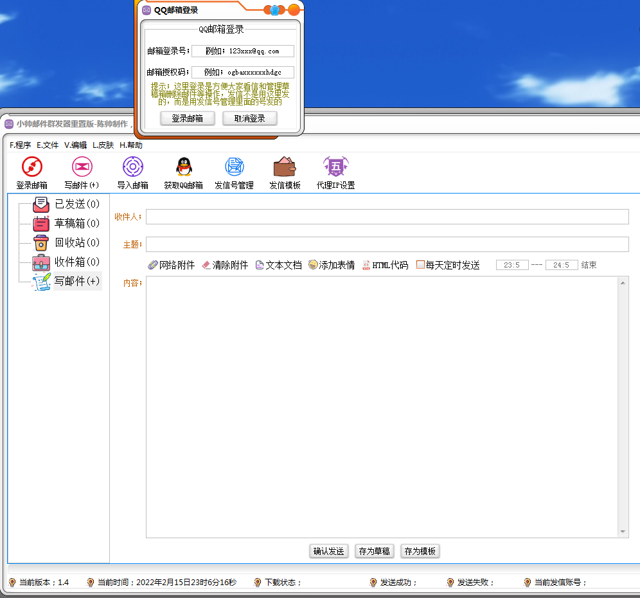Click the 登录邮箱 toolbar icon
This screenshot has height=598, width=640.
point(31,167)
